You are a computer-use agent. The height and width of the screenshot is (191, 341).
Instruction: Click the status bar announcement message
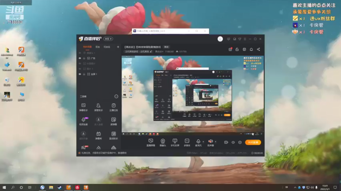coord(104,153)
